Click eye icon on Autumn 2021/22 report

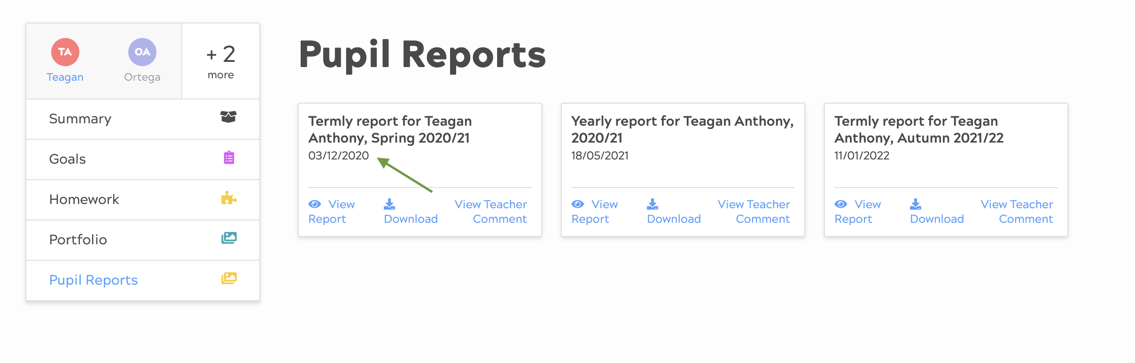tap(841, 204)
